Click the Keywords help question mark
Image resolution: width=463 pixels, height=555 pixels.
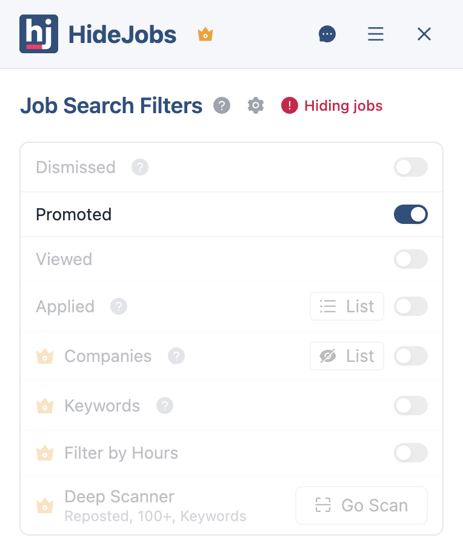tap(165, 406)
